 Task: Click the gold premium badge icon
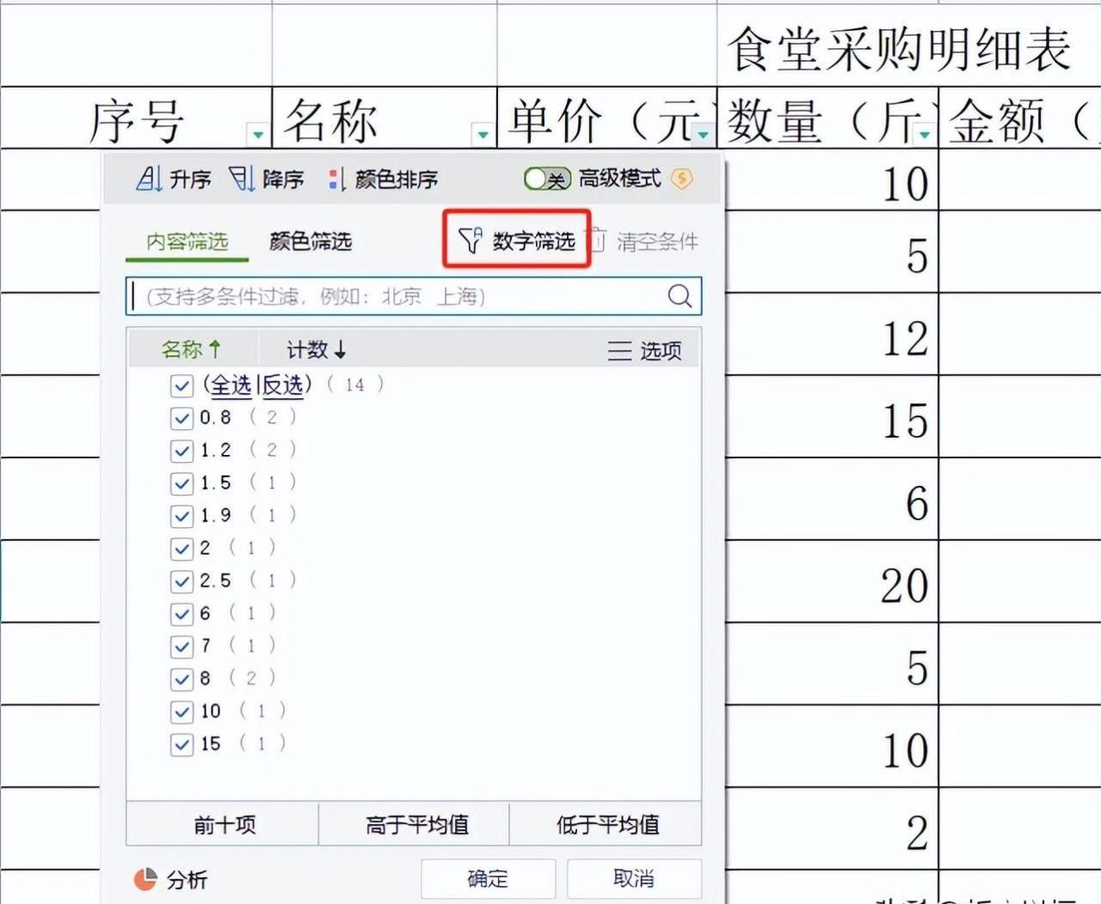681,178
